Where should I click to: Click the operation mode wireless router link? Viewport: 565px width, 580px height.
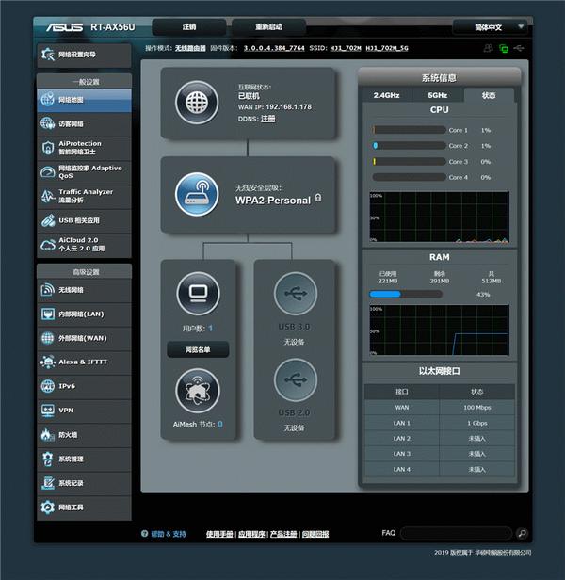(x=190, y=48)
